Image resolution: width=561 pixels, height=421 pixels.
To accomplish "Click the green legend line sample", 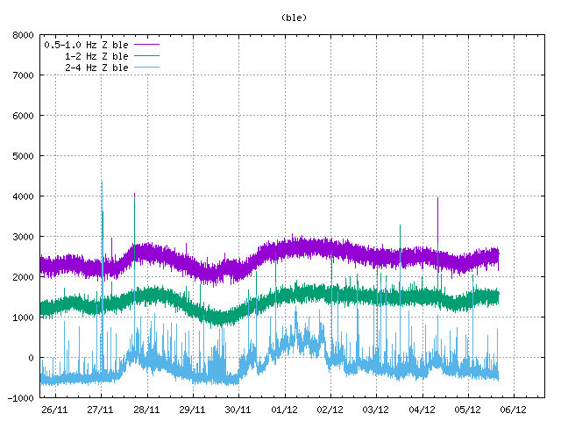I will pos(146,55).
